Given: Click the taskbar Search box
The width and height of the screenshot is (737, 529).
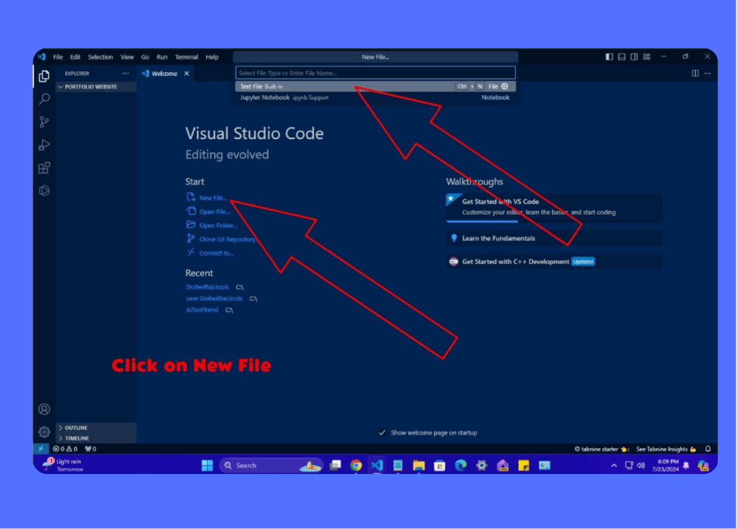Looking at the screenshot, I should click(272, 465).
